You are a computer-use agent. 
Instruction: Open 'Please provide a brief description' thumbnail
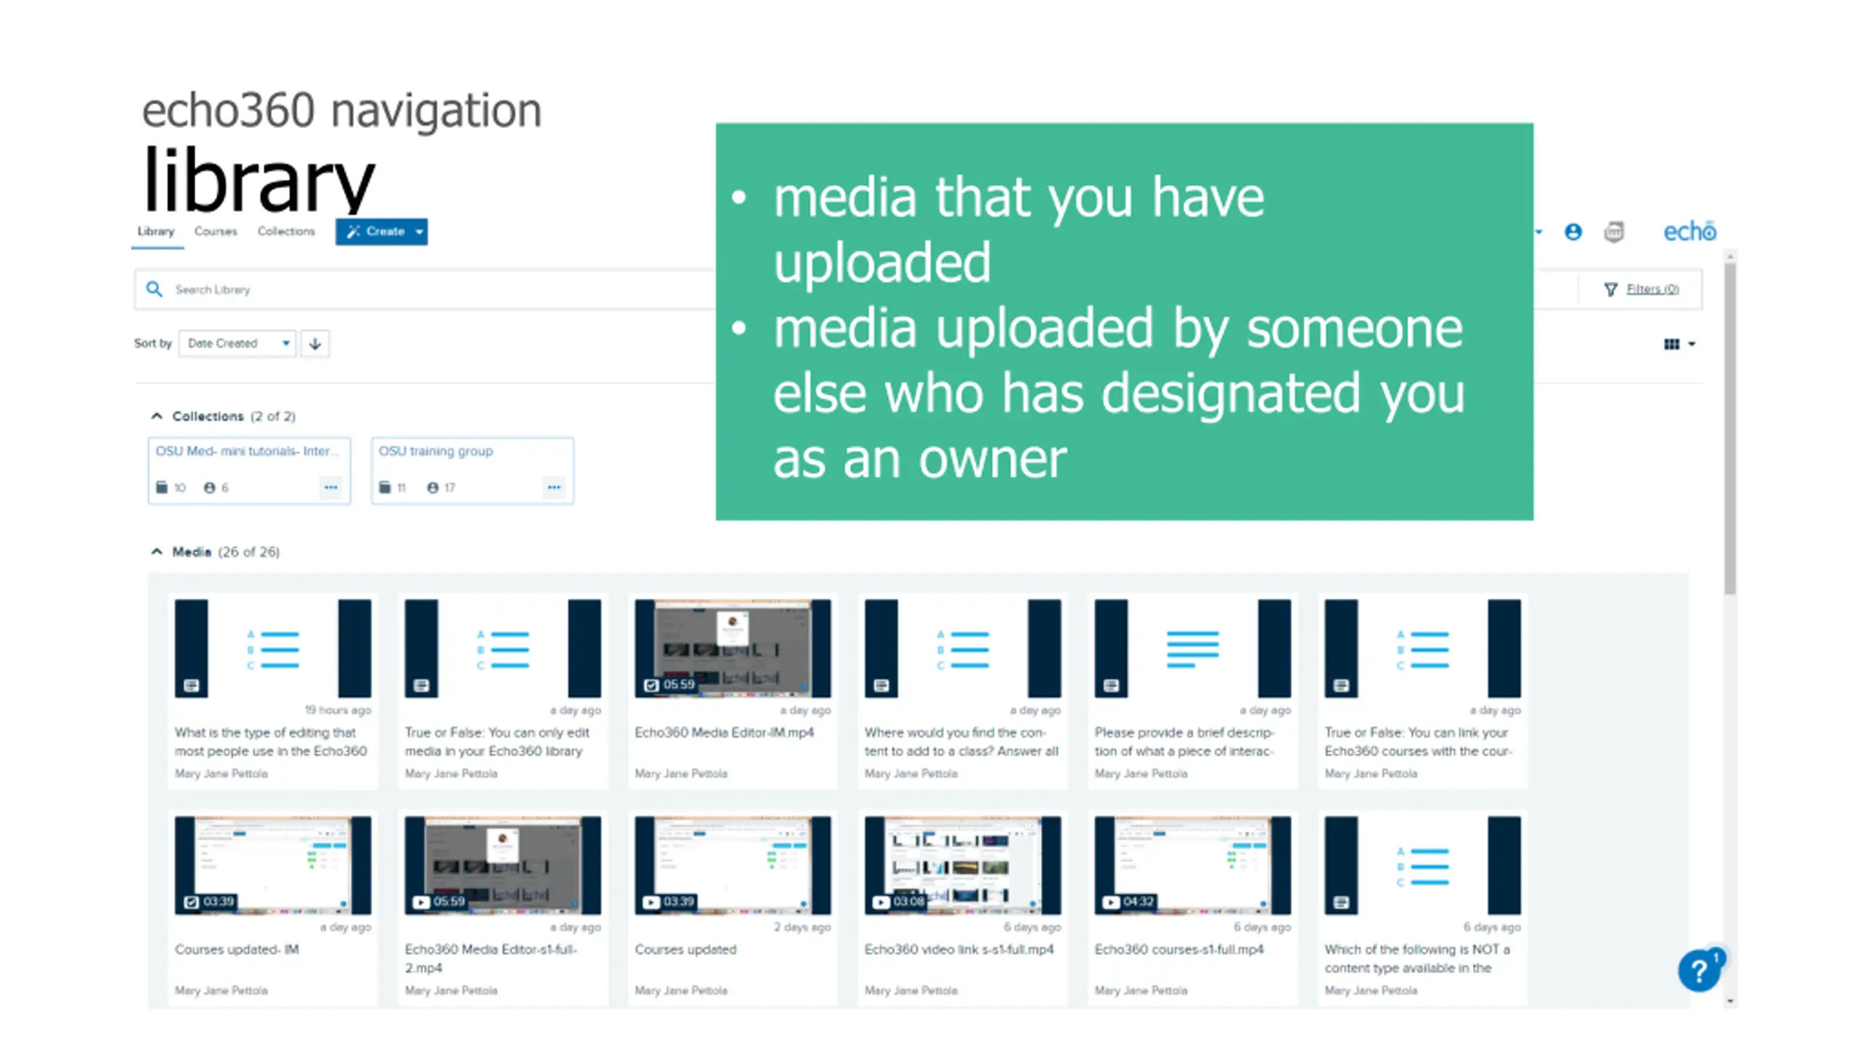point(1193,648)
